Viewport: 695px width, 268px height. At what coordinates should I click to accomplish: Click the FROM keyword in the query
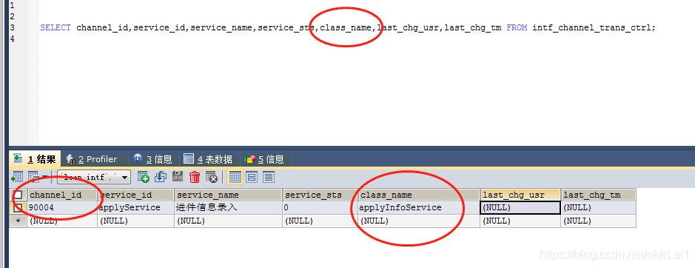517,27
